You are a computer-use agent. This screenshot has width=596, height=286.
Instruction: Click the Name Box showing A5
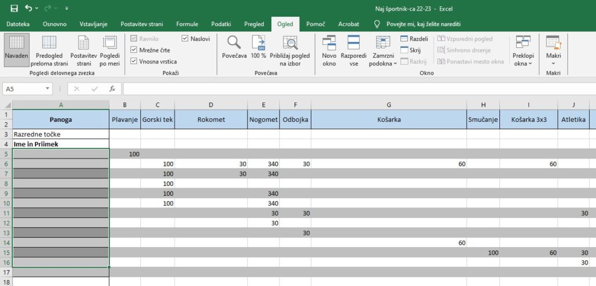pyautogui.click(x=23, y=89)
